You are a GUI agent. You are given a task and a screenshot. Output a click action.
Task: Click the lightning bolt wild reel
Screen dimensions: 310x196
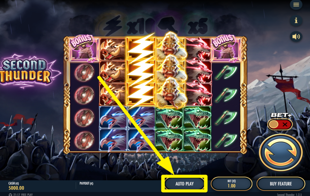point(141,71)
